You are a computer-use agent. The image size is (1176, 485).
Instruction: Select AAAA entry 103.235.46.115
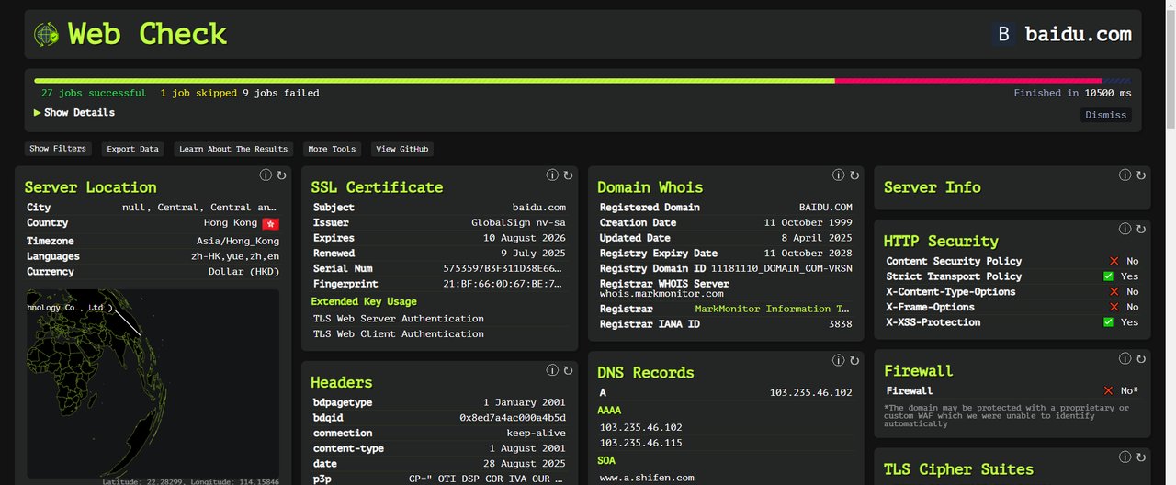pos(641,443)
